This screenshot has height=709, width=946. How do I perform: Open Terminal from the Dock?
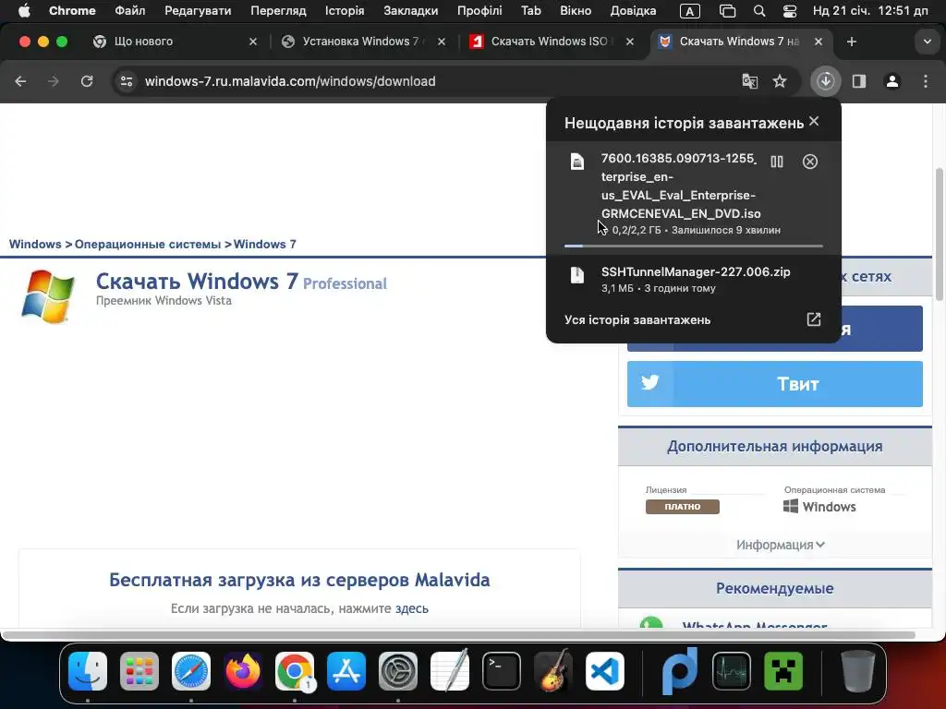(502, 671)
